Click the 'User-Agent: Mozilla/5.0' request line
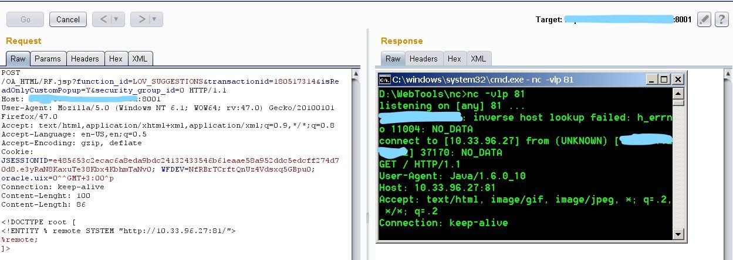The height and width of the screenshot is (260, 733). tap(168, 108)
